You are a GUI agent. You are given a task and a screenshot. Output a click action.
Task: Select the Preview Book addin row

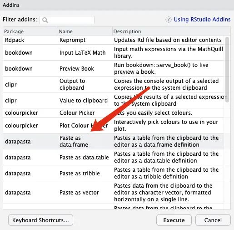pos(113,68)
